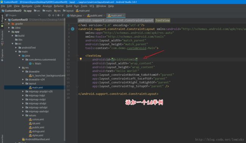246x143 pixels.
Task: Click the tools:context attribute line
Action: click(122, 48)
